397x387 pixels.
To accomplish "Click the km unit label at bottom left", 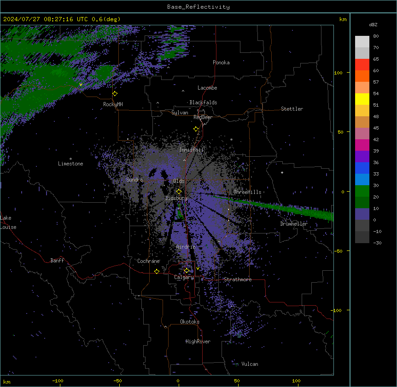I will point(6,381).
